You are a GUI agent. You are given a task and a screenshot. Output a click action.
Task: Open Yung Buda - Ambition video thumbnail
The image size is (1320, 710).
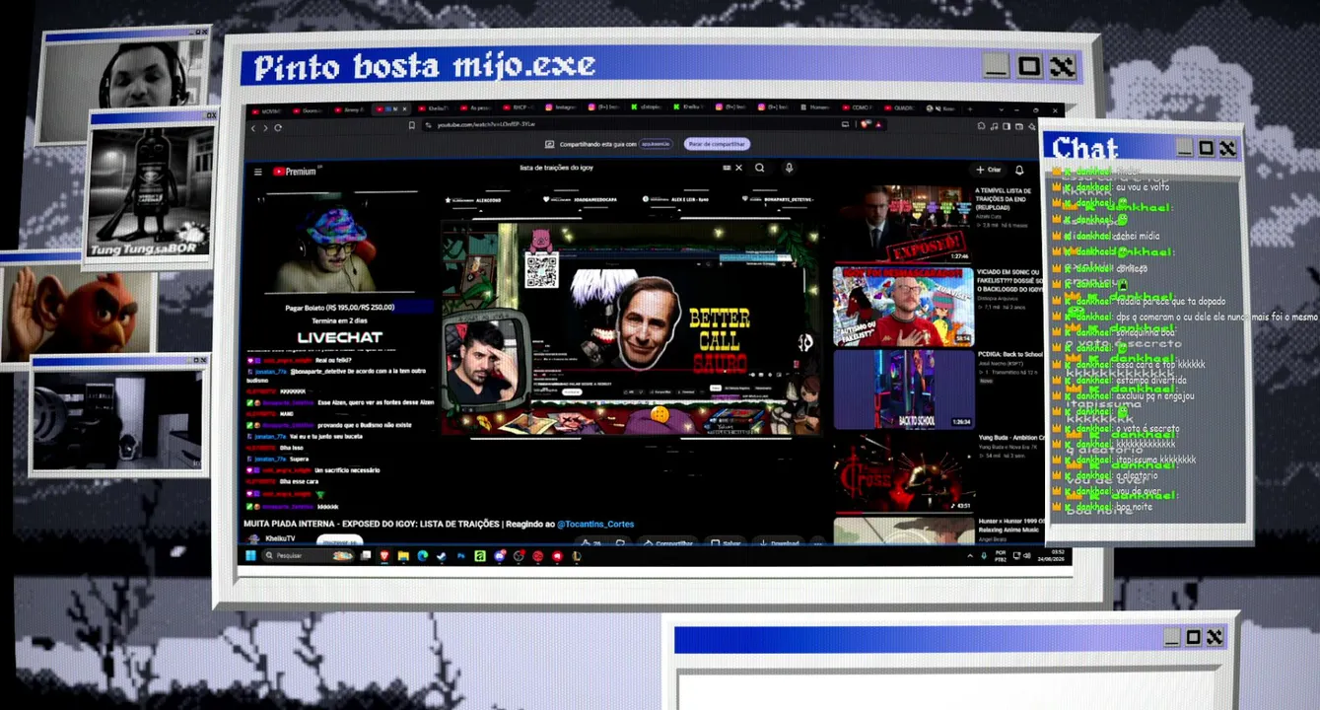[x=903, y=473]
